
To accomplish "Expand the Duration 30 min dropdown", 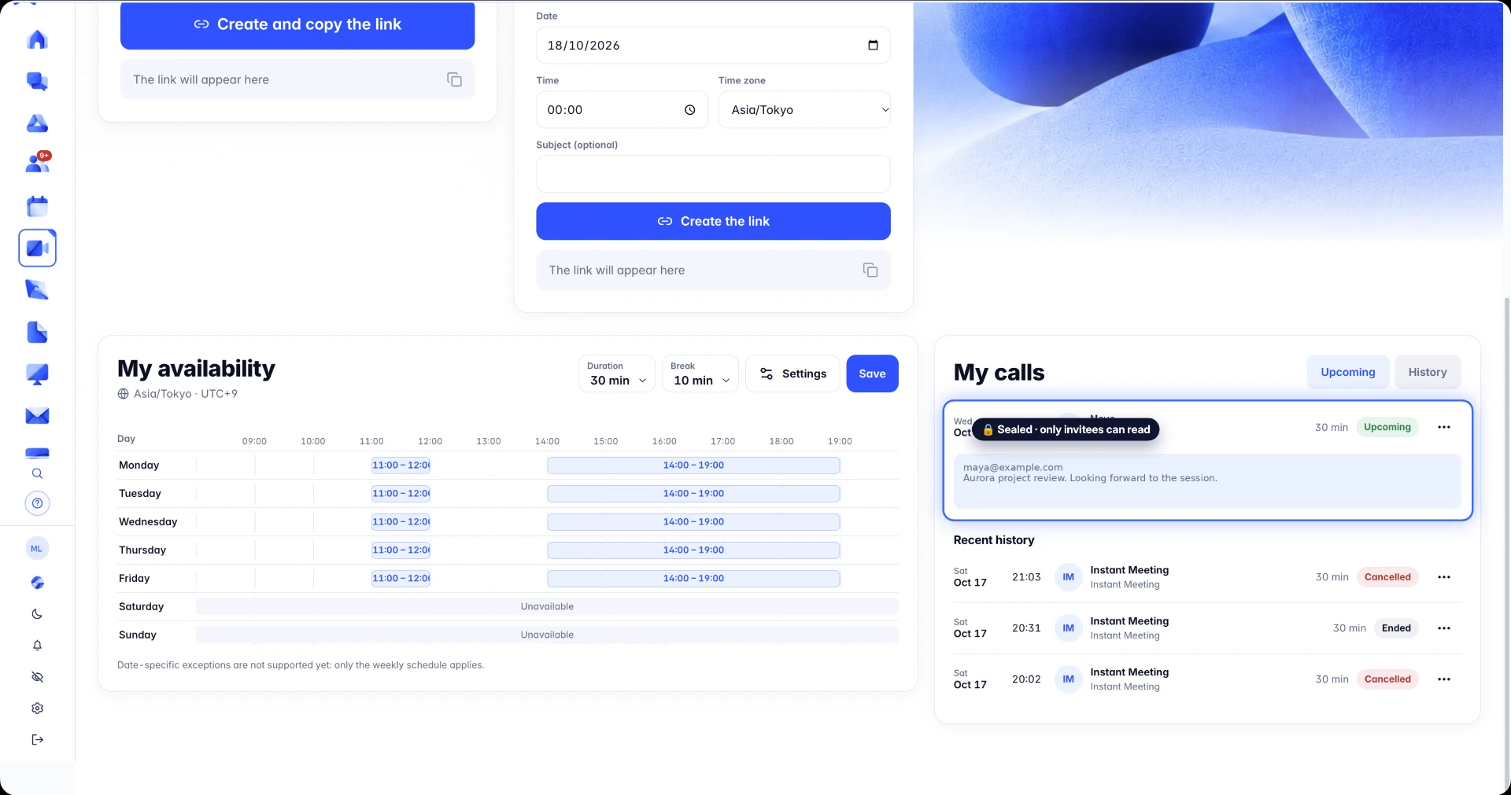I will [617, 374].
